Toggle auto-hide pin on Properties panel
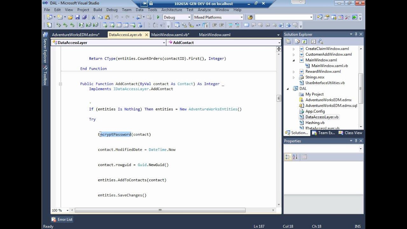407x229 pixels. coord(356,141)
